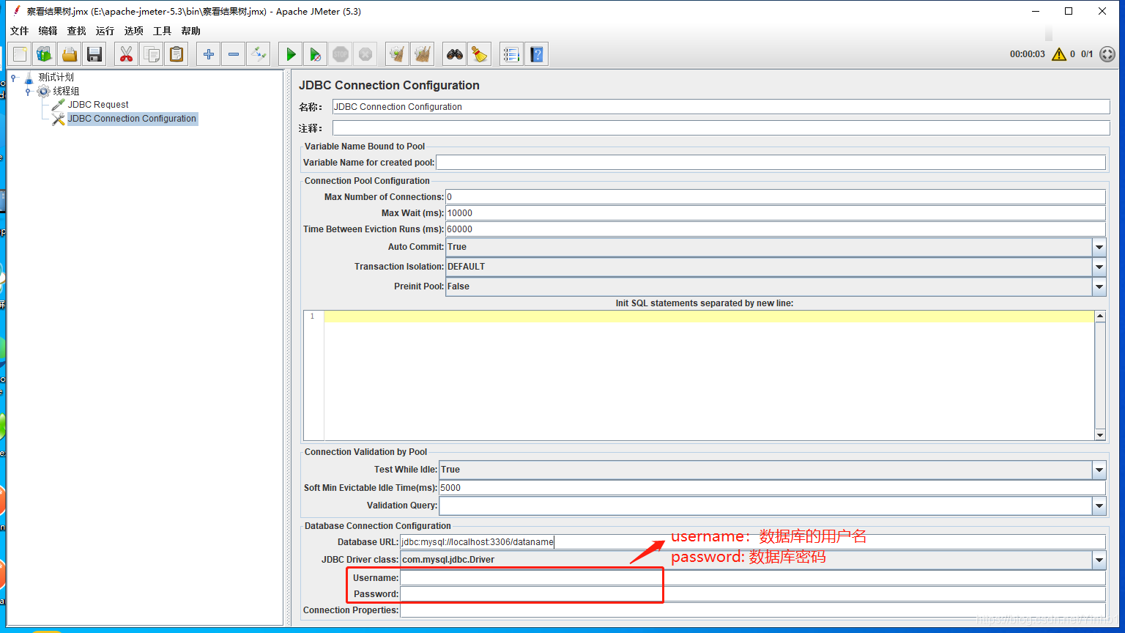Open the Function Helper list icon
The height and width of the screenshot is (633, 1125).
[511, 54]
